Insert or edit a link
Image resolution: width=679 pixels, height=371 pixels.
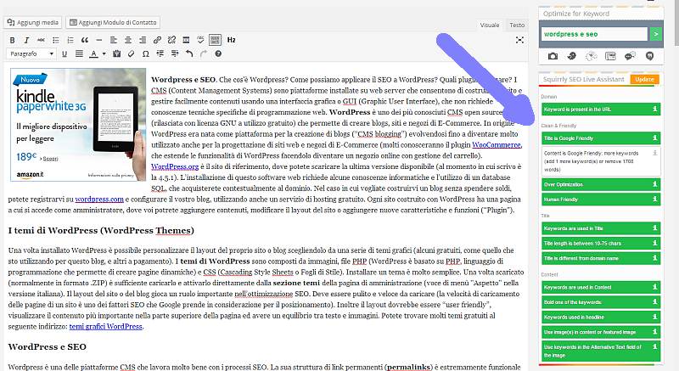157,40
